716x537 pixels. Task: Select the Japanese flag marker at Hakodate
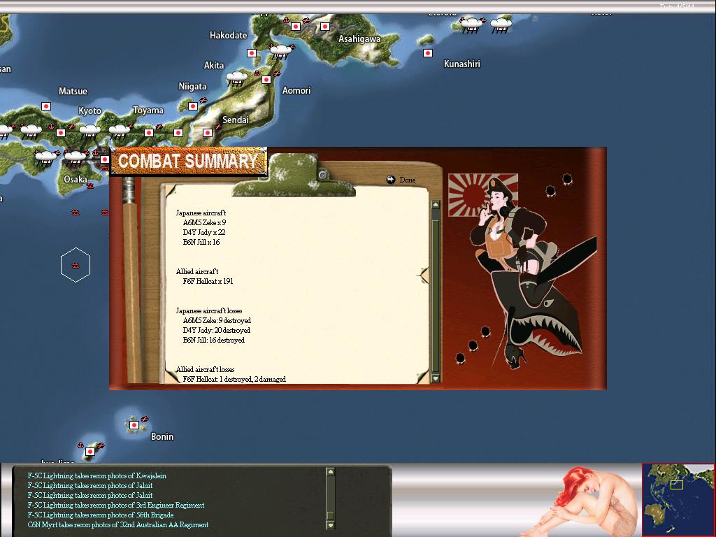coord(251,53)
